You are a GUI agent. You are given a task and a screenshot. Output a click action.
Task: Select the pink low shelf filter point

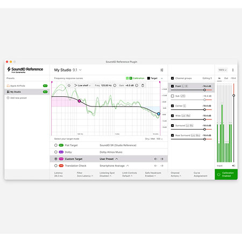pos(79,101)
